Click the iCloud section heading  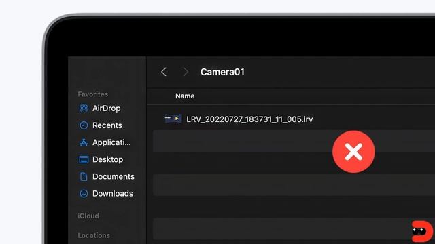(x=88, y=216)
